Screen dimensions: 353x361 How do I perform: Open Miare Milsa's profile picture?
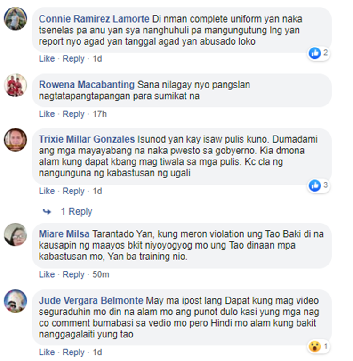click(16, 234)
